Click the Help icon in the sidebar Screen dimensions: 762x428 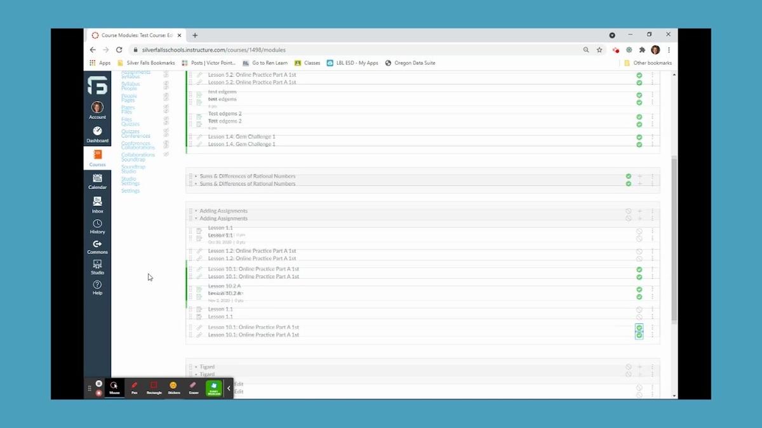pos(97,287)
